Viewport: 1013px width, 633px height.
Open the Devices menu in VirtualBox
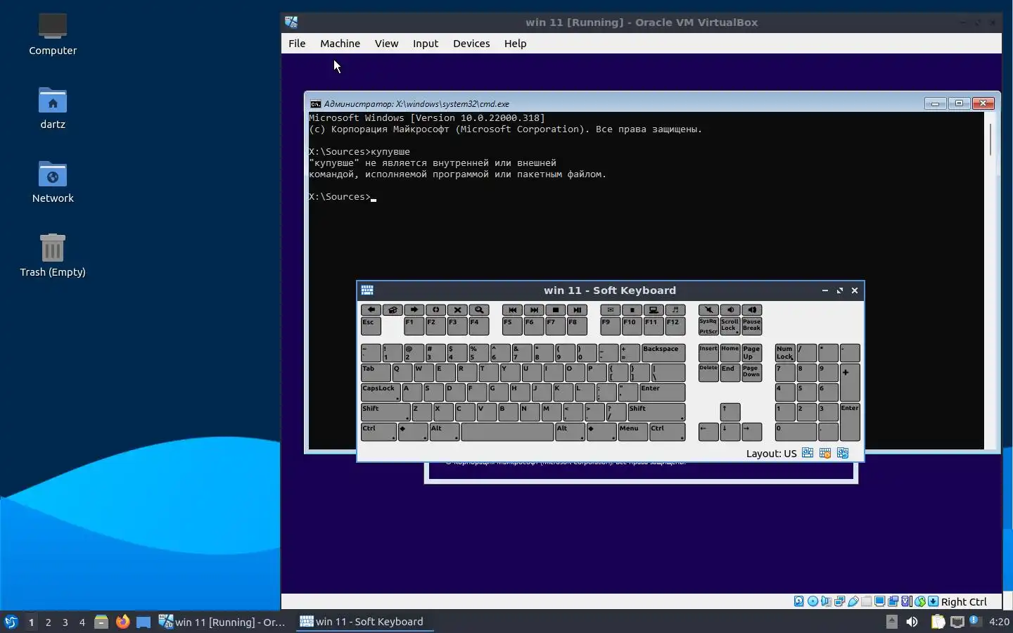click(471, 43)
